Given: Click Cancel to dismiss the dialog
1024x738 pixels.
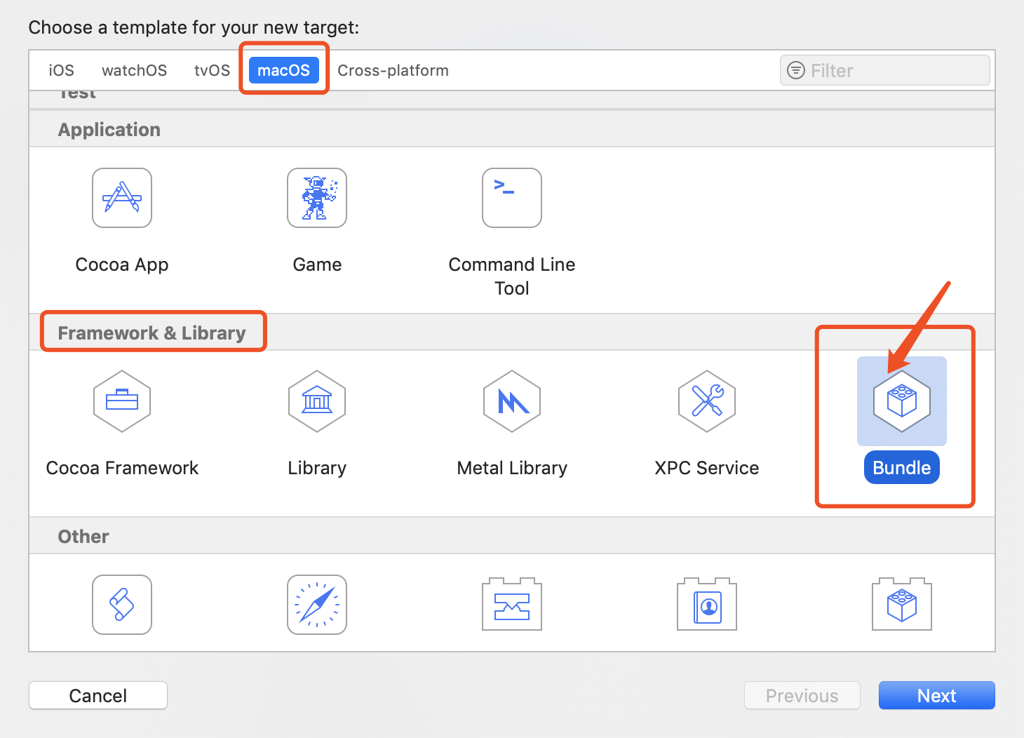Looking at the screenshot, I should click(98, 695).
